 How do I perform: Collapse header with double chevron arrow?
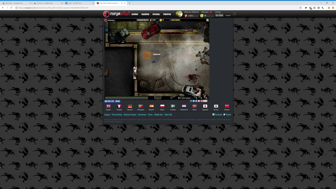click(x=235, y=14)
